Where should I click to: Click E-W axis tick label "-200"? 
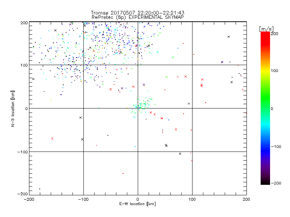pos(29,199)
